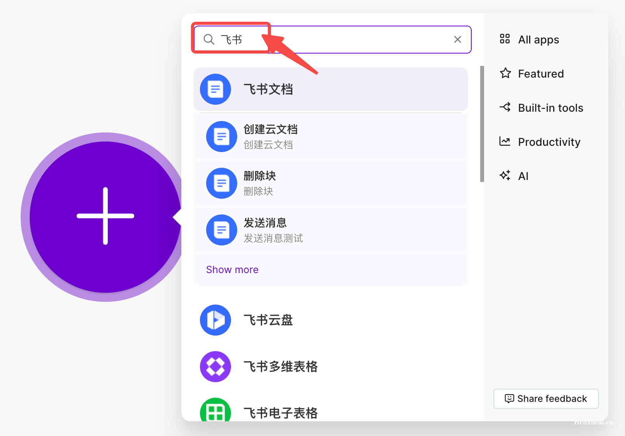Select the 飞书文档 app title
The width and height of the screenshot is (625, 436).
click(x=268, y=89)
